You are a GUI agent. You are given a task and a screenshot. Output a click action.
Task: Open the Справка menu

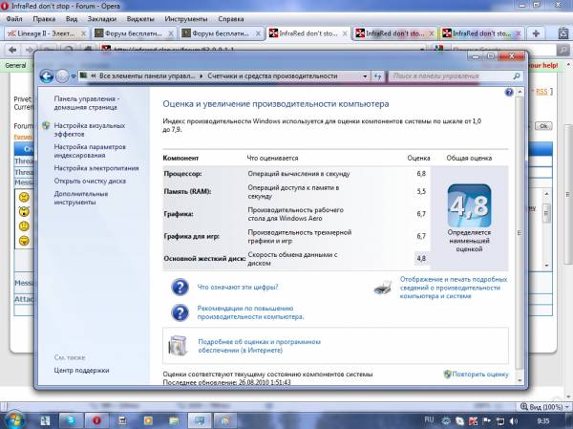(x=231, y=19)
